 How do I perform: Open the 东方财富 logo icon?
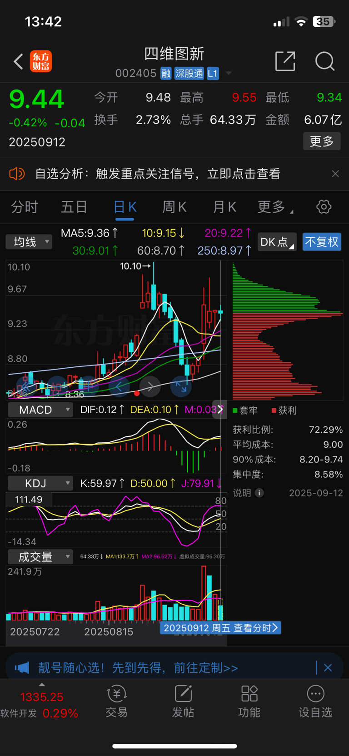[41, 61]
